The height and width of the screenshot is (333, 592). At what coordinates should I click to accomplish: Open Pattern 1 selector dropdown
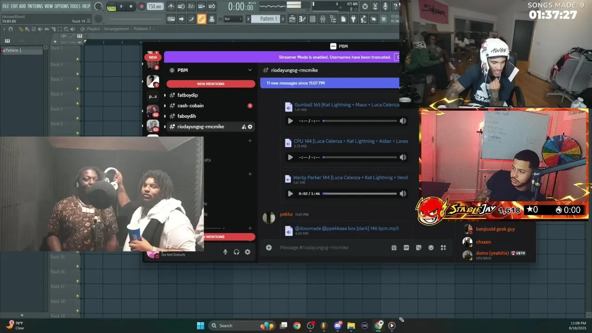tap(266, 19)
